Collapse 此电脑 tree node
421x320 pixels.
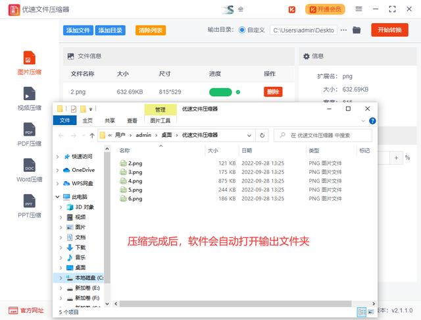tap(57, 197)
